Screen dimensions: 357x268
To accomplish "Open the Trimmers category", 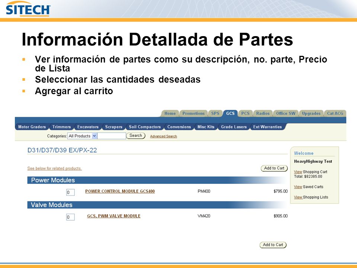I will (61, 127).
